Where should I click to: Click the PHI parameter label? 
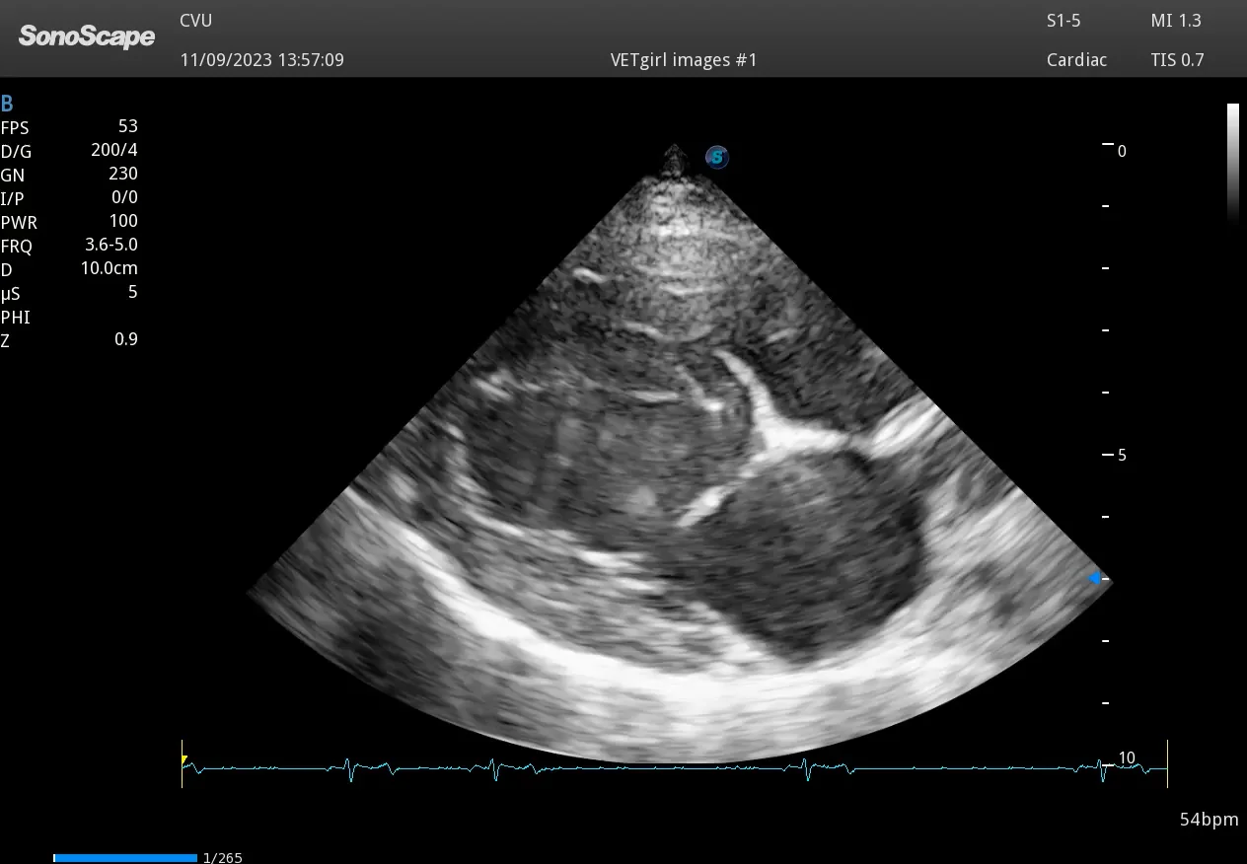[15, 318]
